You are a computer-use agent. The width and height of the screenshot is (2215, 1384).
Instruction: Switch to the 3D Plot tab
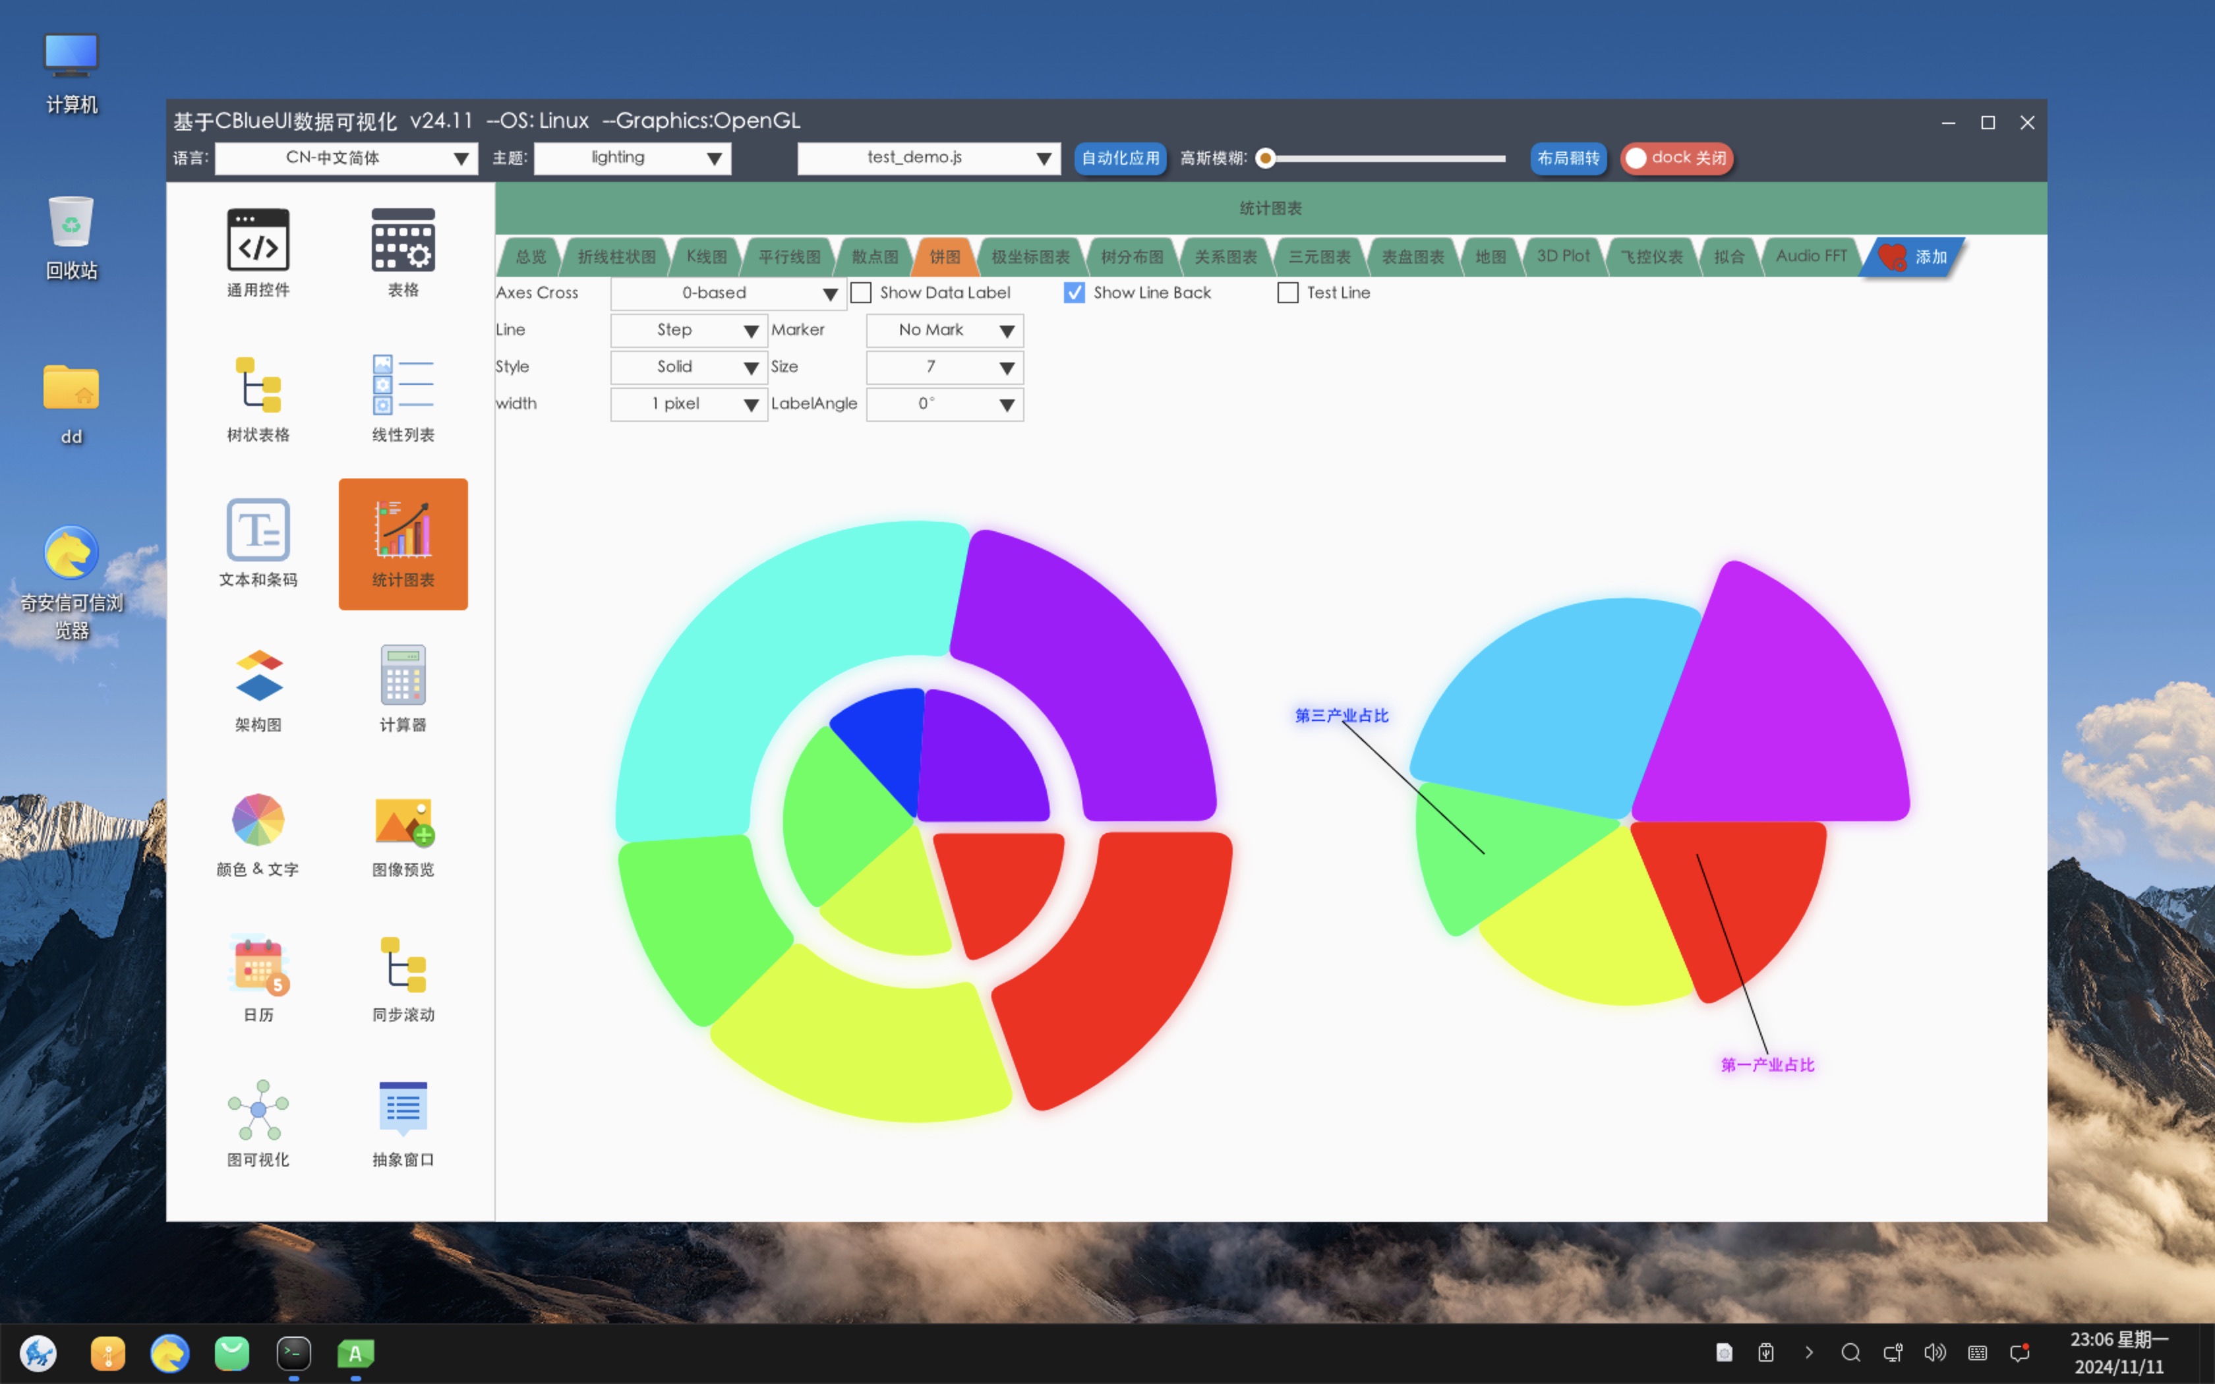click(1562, 256)
